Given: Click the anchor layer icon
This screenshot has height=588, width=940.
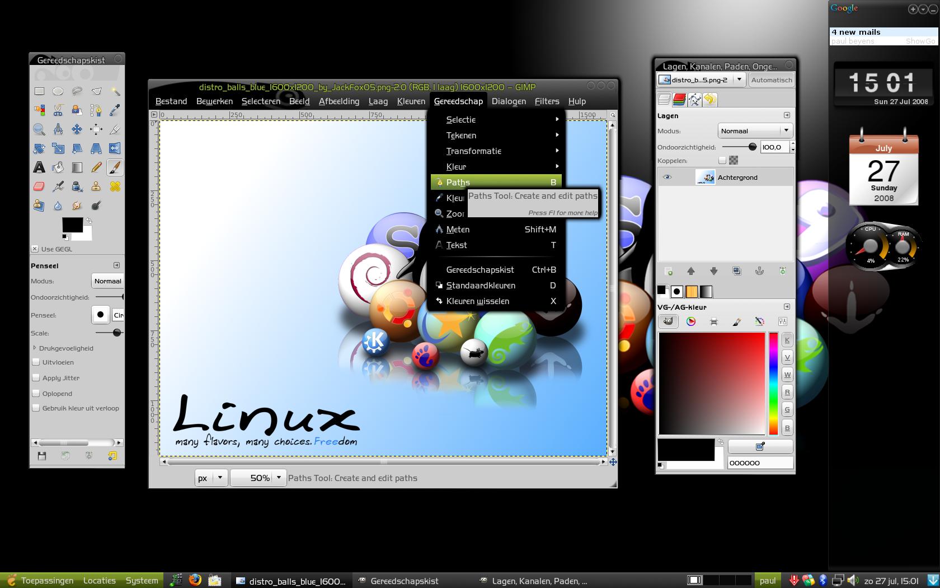Looking at the screenshot, I should (x=759, y=271).
